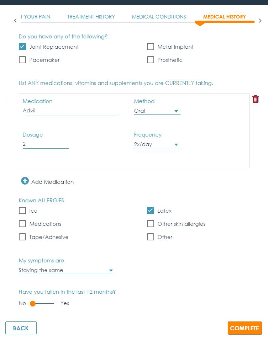Viewport: 268px width, 341px height.
Task: Enable the Metal Implant option
Action: (x=151, y=47)
